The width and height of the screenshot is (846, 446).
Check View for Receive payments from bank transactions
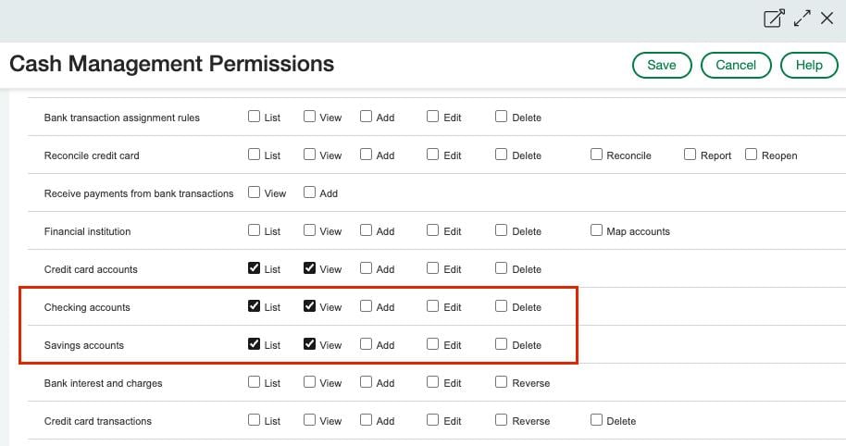pos(254,192)
